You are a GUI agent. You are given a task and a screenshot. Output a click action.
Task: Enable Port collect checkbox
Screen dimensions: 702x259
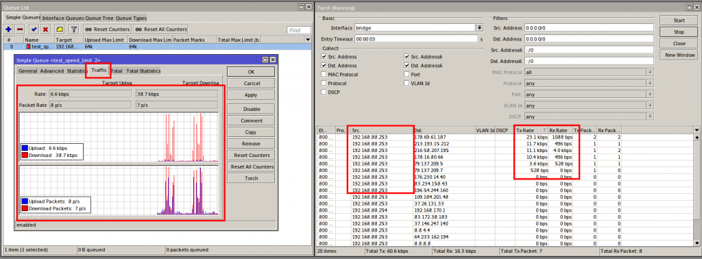(407, 74)
